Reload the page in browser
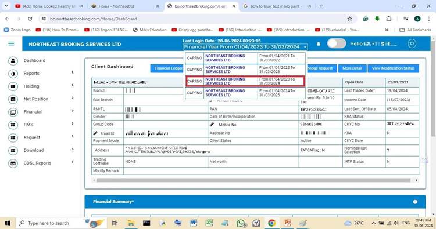Image resolution: width=436 pixels, height=229 pixels. [x=30, y=19]
